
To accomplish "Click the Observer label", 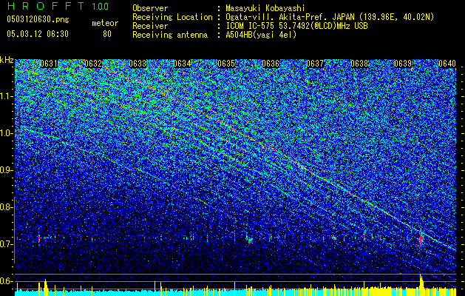I will click(x=150, y=8).
